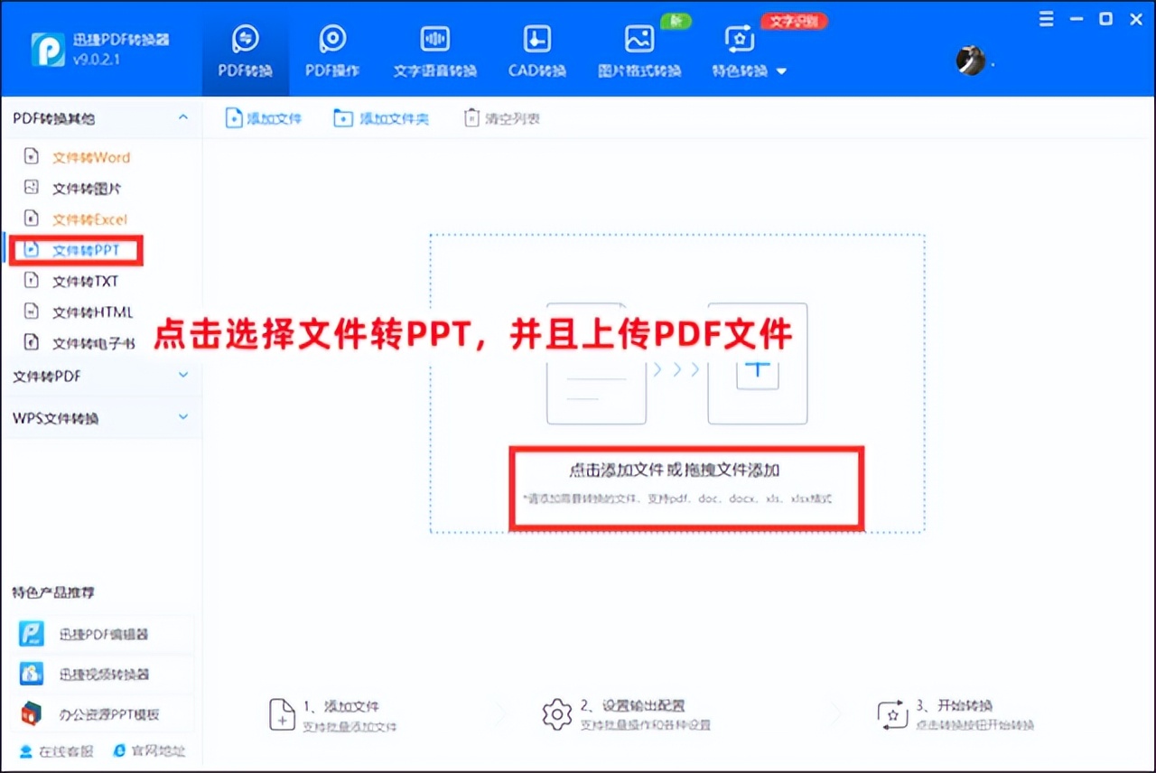
Task: Click 清空列表 toolbar button
Action: point(502,118)
